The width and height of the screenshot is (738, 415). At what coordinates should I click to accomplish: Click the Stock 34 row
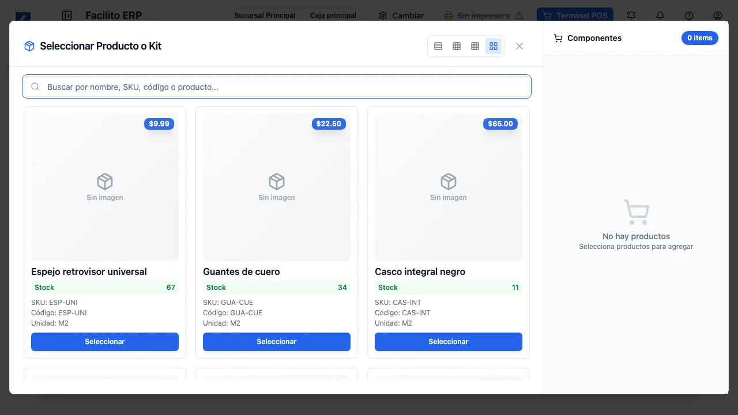[x=277, y=288]
